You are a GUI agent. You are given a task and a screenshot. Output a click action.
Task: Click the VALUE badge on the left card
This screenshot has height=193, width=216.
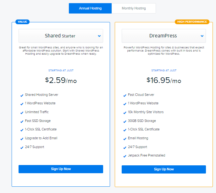coord(23,22)
